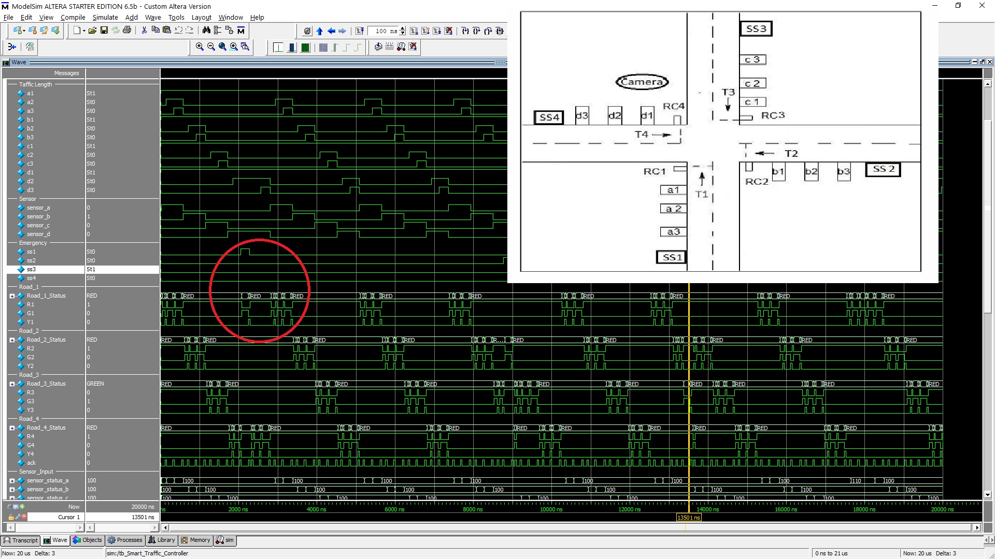Click the green filled waveform format icon
The height and width of the screenshot is (559, 995).
pos(305,48)
